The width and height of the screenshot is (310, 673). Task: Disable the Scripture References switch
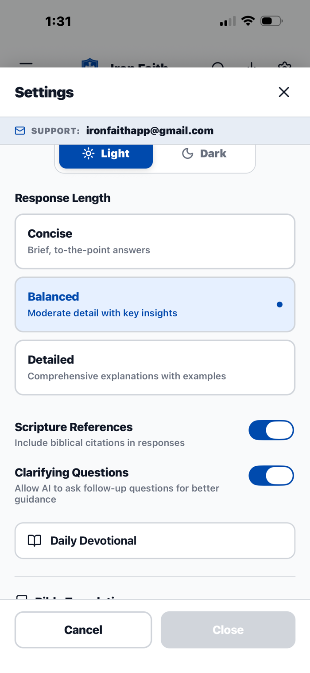[x=271, y=430]
